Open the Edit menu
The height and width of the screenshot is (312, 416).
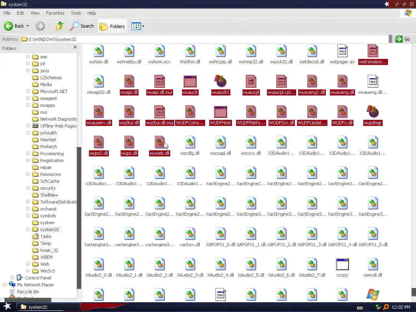20,13
